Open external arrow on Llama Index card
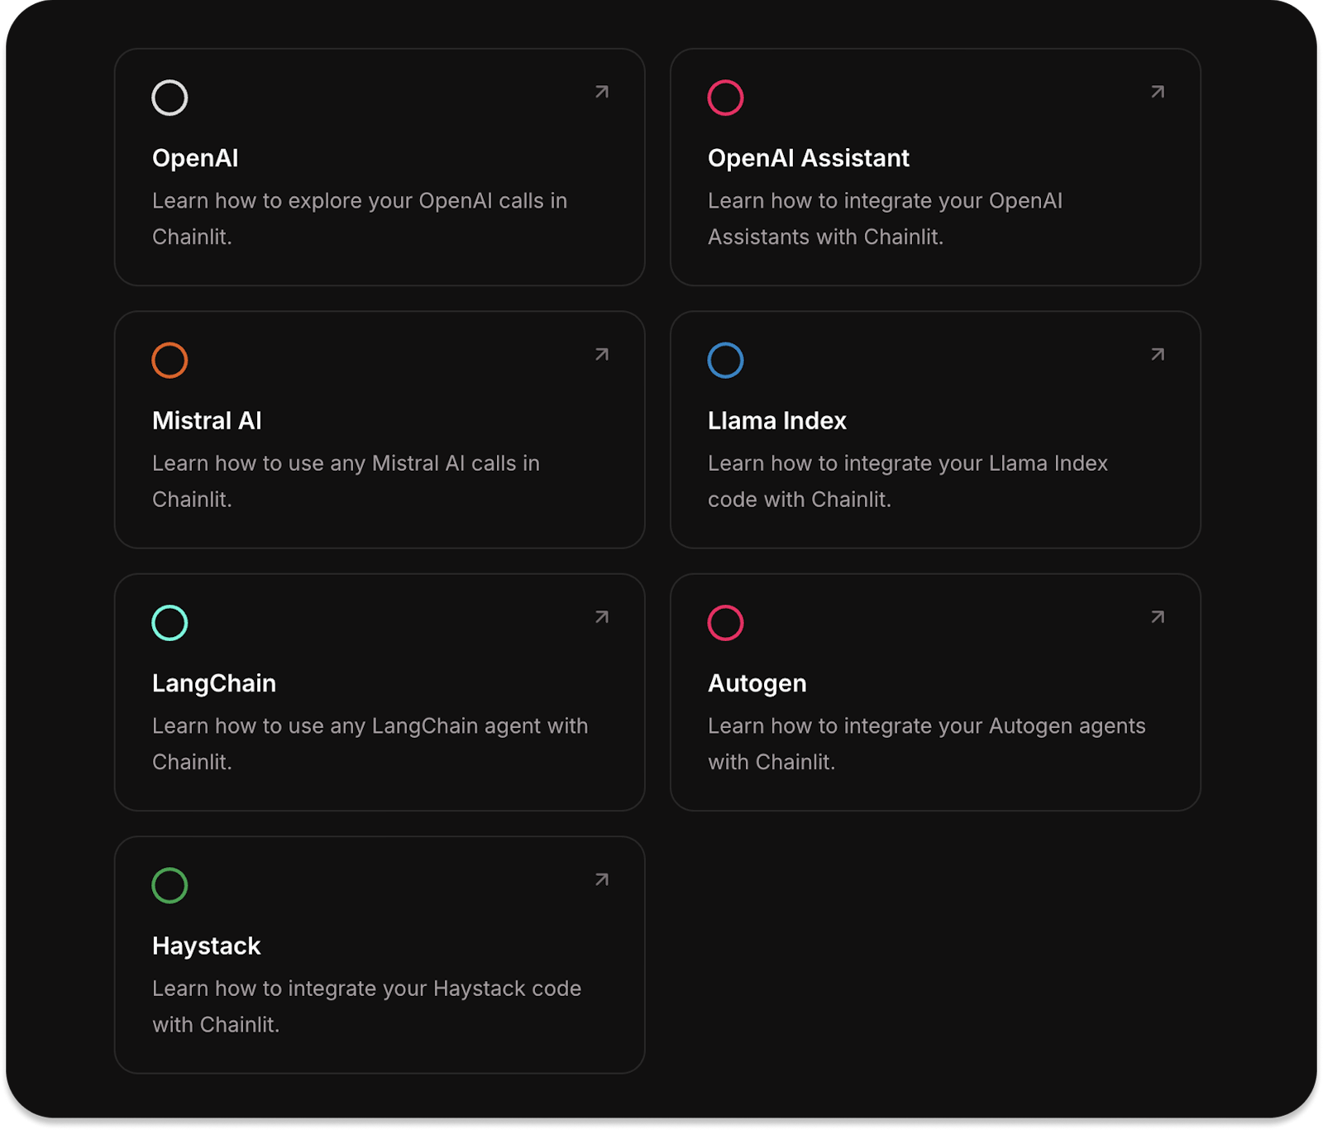Screen dimensions: 1323x1130 1158,354
